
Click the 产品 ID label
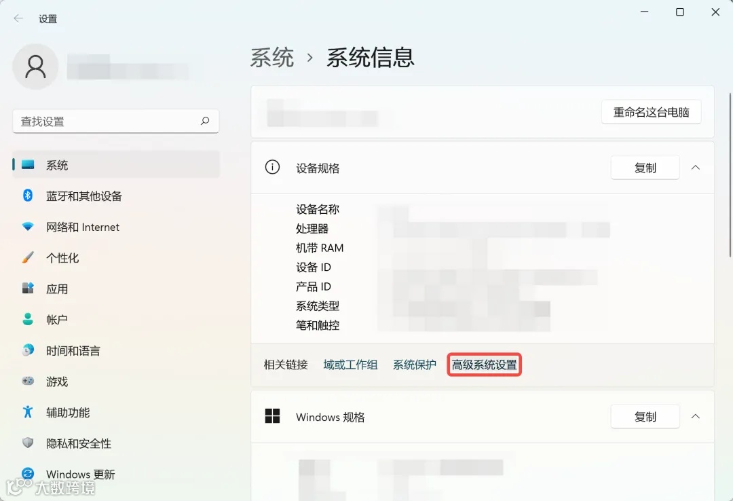click(x=313, y=286)
